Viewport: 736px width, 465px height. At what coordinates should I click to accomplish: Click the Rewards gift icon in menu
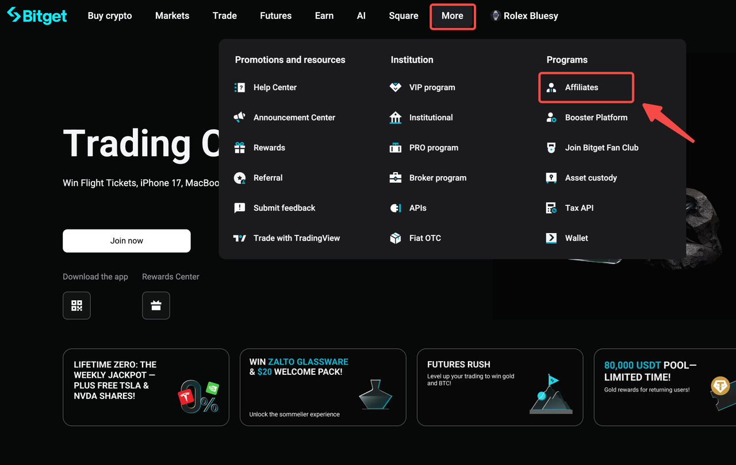(x=240, y=148)
